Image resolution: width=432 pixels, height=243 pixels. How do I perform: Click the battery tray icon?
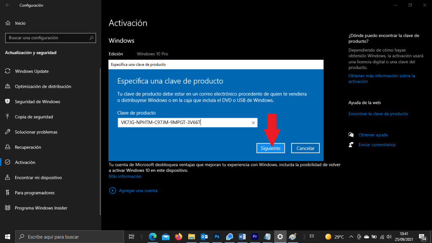pyautogui.click(x=374, y=237)
